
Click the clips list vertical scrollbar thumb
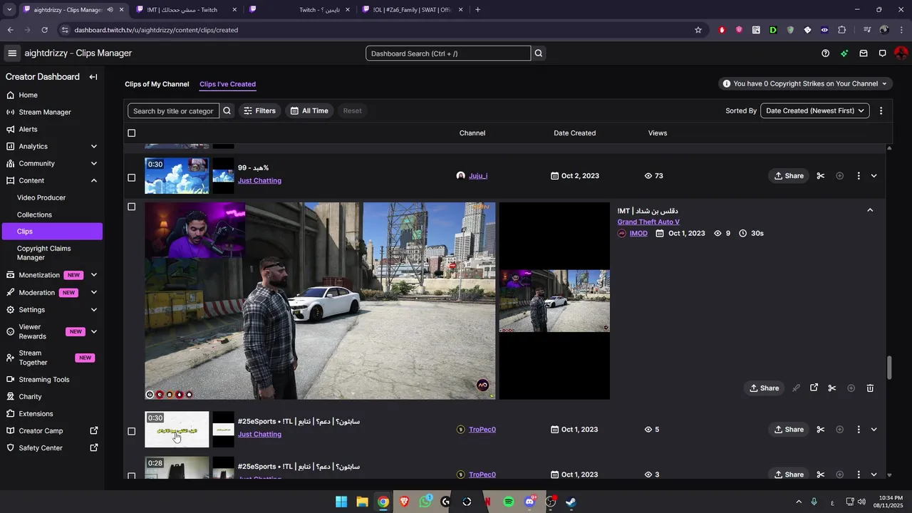pos(889,368)
